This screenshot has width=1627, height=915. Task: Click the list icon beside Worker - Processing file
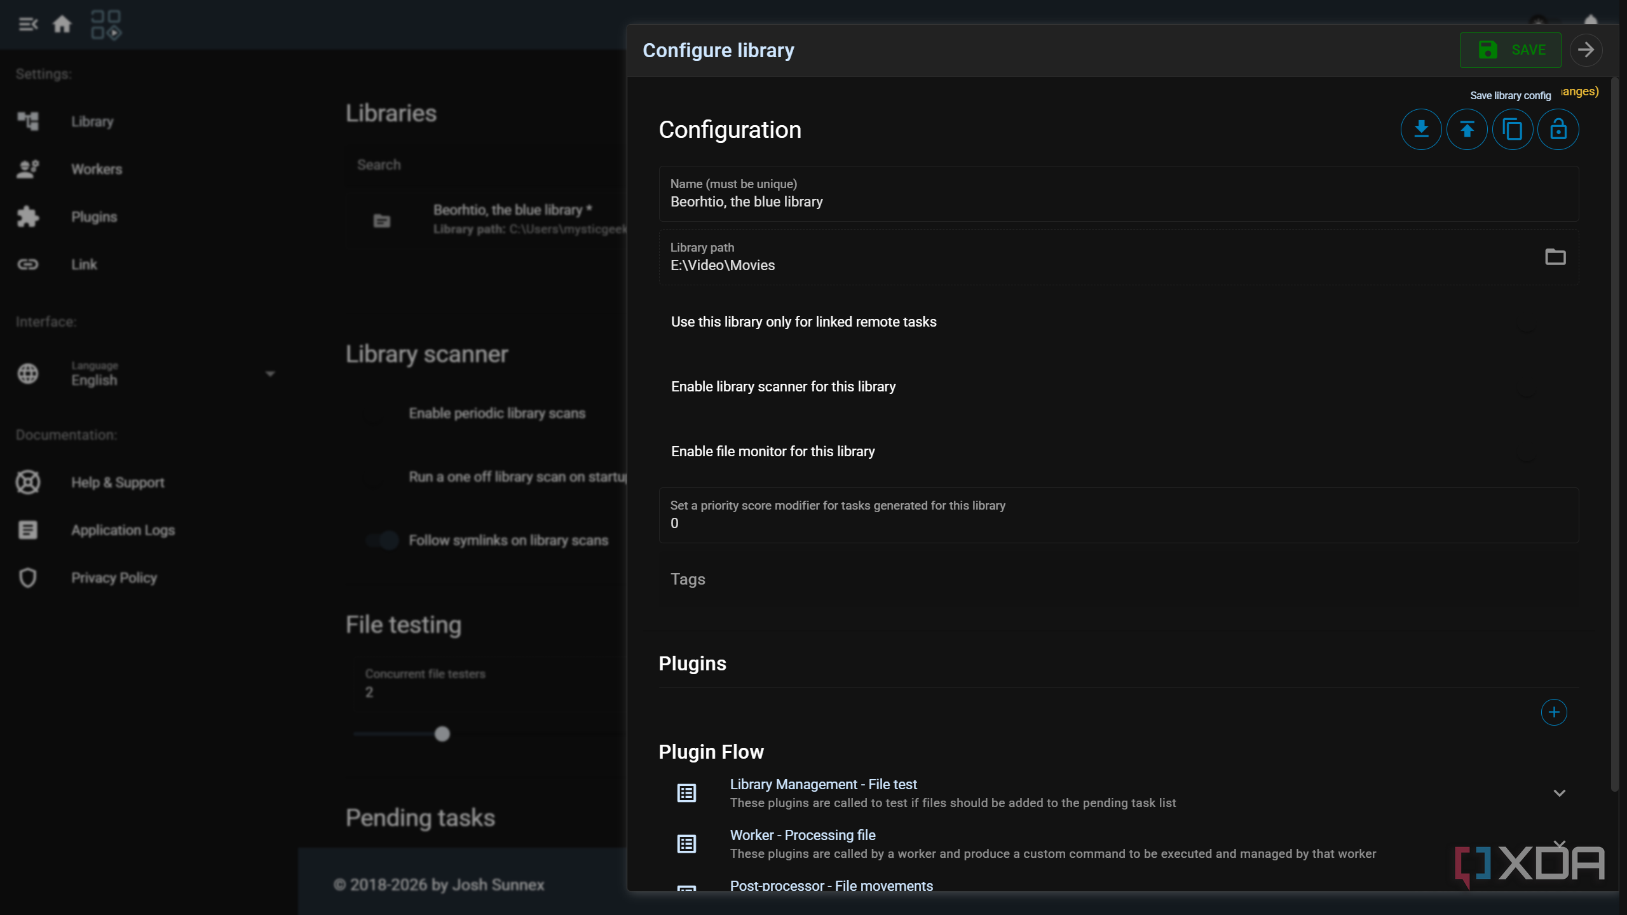pos(686,844)
